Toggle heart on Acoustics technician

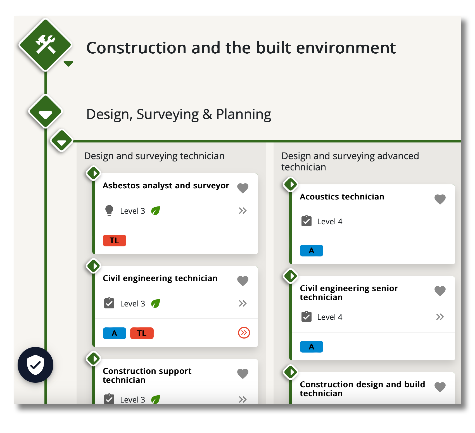tap(440, 199)
